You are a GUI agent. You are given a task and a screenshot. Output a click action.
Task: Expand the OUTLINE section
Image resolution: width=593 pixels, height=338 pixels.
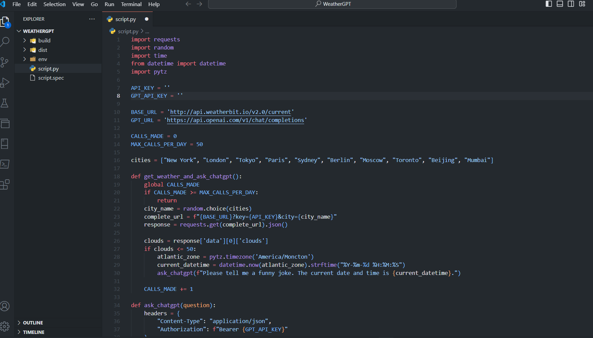pyautogui.click(x=33, y=323)
